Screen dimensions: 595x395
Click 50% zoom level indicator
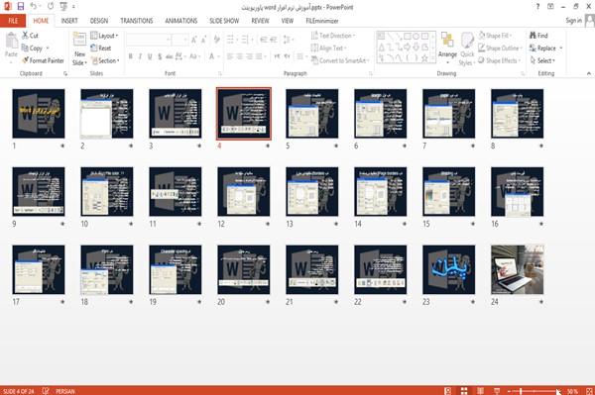click(572, 391)
